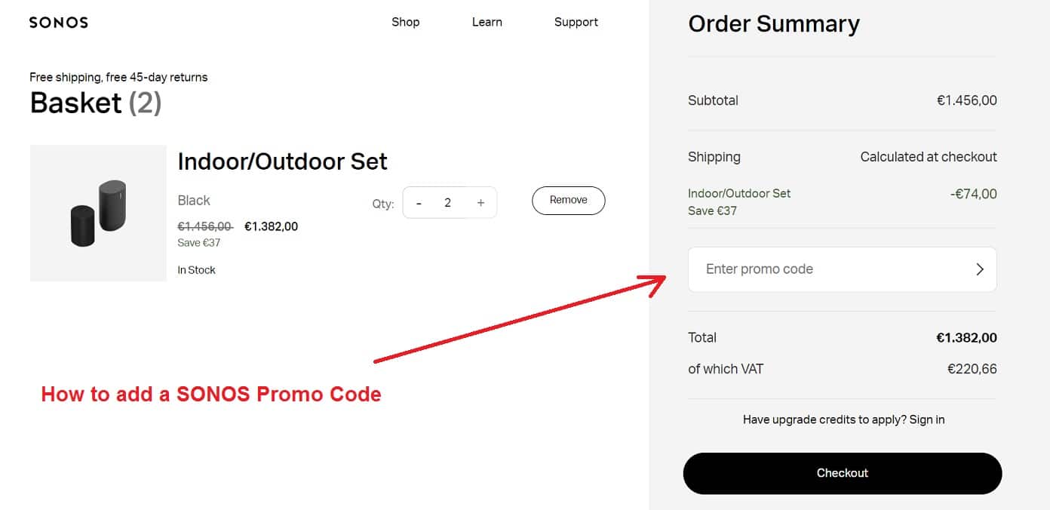View the Indoor/Outdoor Set product thumbnail

click(x=98, y=213)
